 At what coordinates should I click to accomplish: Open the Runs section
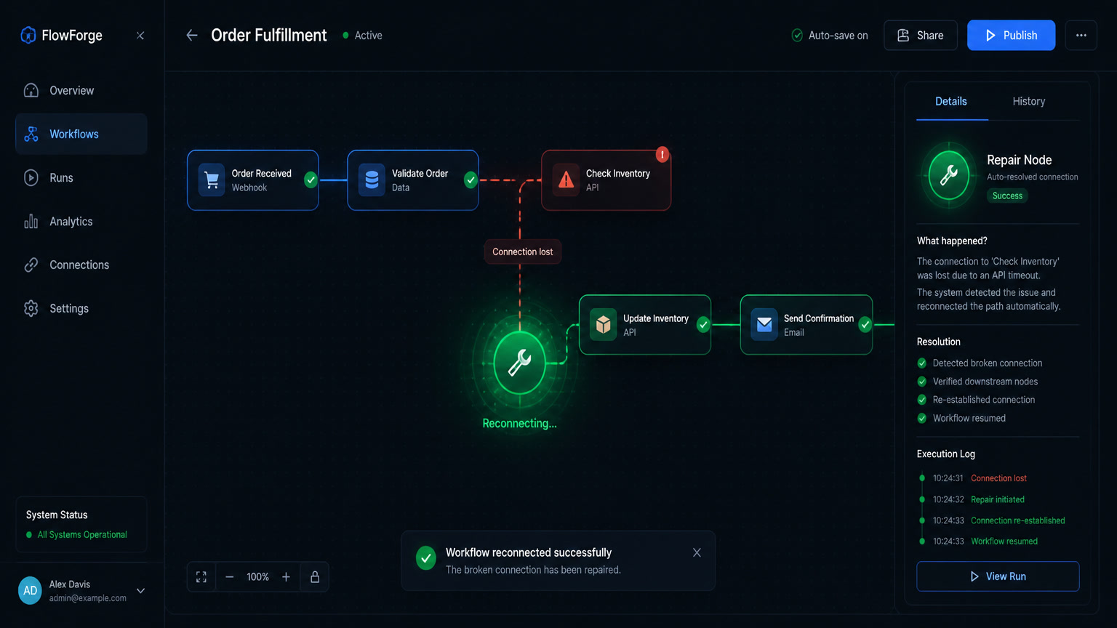point(81,177)
